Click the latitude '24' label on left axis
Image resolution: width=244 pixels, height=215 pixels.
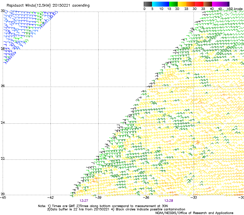click(x=3, y=123)
